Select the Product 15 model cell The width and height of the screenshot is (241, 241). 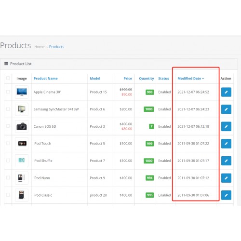98,92
